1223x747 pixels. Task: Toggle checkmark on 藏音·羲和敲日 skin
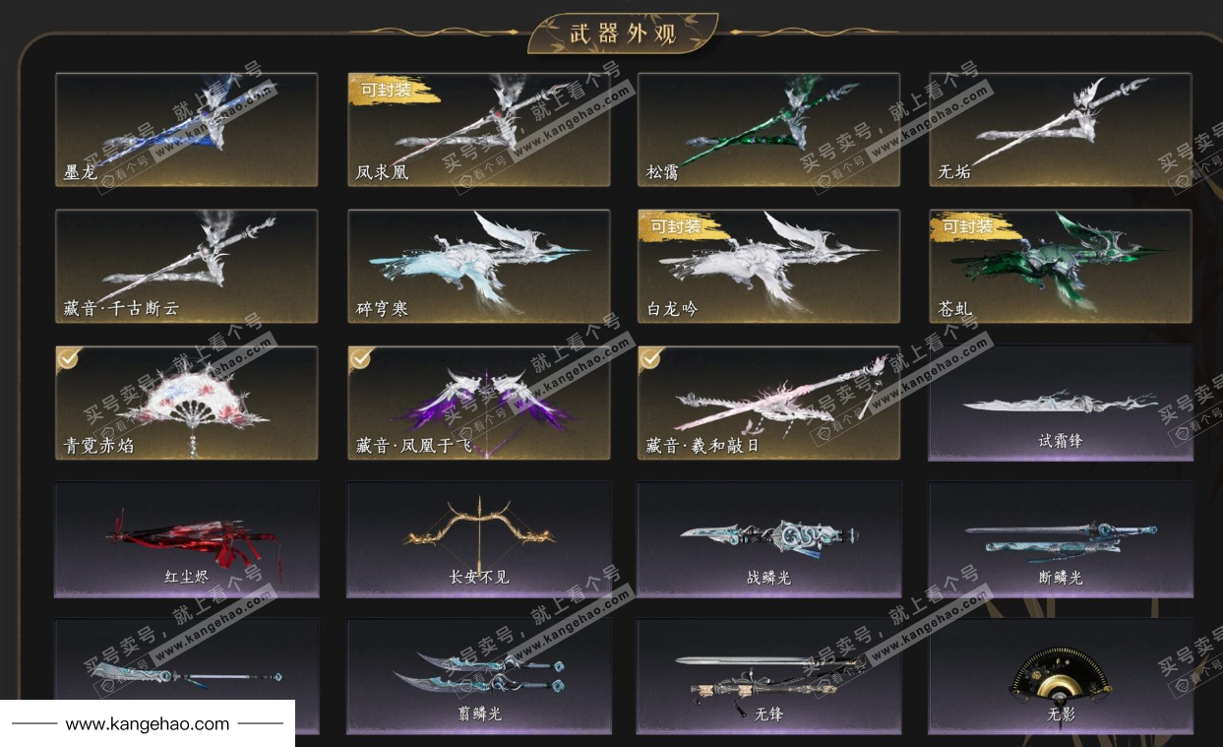(x=651, y=359)
